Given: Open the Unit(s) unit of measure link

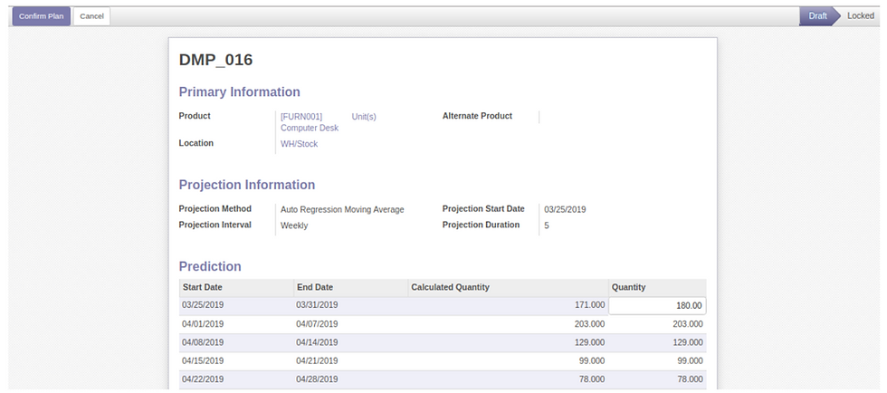Looking at the screenshot, I should click(364, 117).
